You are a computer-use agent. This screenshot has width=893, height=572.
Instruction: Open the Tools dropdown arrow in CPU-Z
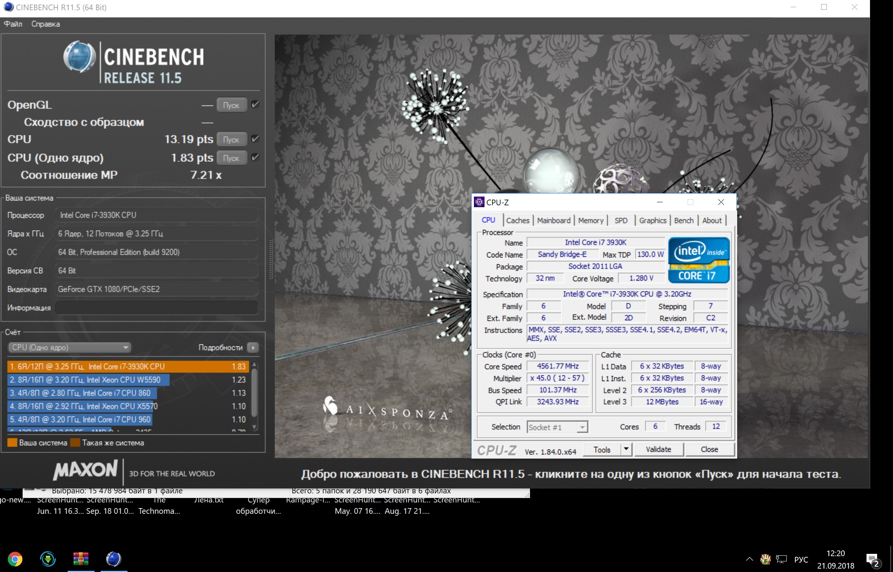(x=626, y=449)
